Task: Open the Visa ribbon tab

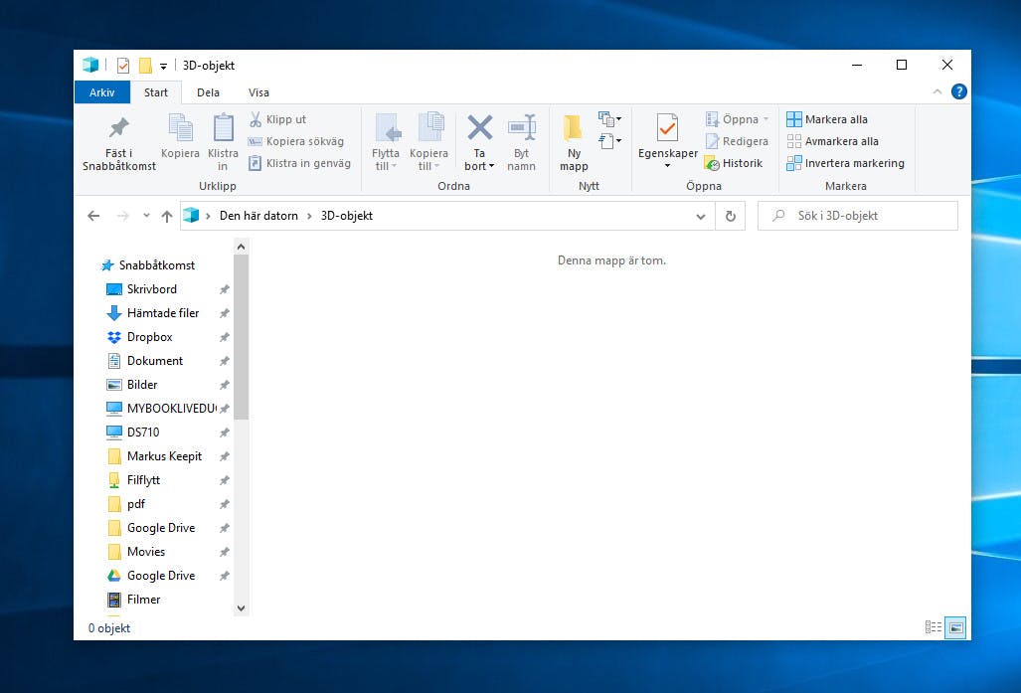Action: (258, 92)
